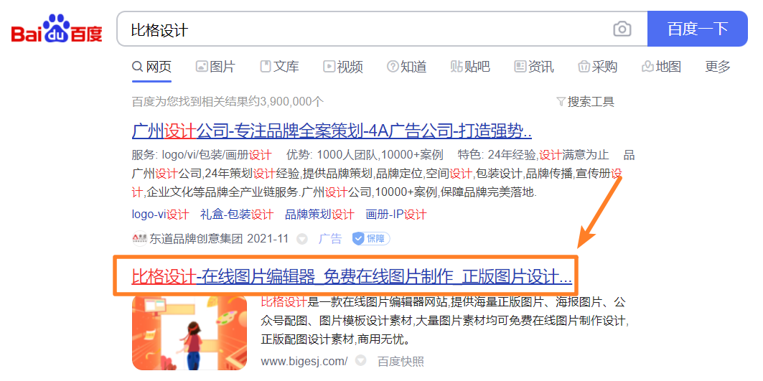Open the 广州设计公司 ad title link
Image resolution: width=763 pixels, height=381 pixels.
coord(332,131)
